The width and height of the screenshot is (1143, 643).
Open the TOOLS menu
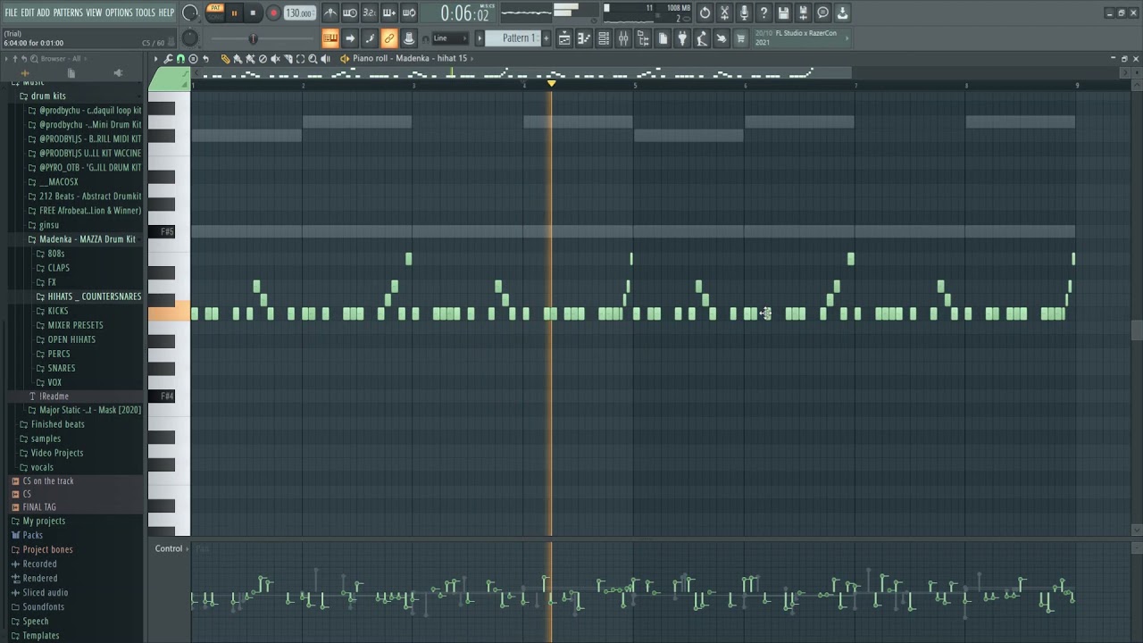point(145,13)
